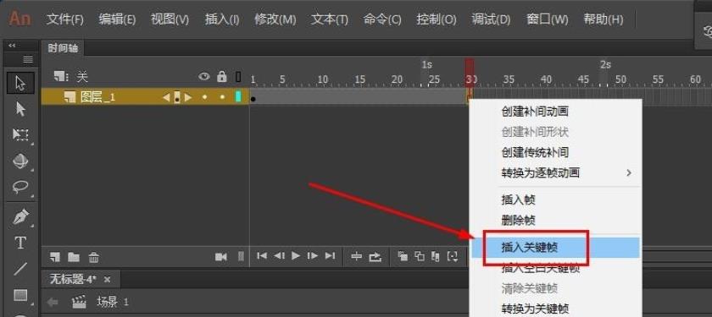This screenshot has width=712, height=317.
Task: Select the Pen tool
Action: [20, 217]
